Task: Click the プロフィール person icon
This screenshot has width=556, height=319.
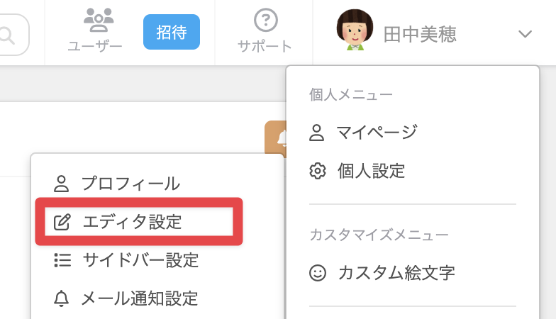Action: point(62,184)
